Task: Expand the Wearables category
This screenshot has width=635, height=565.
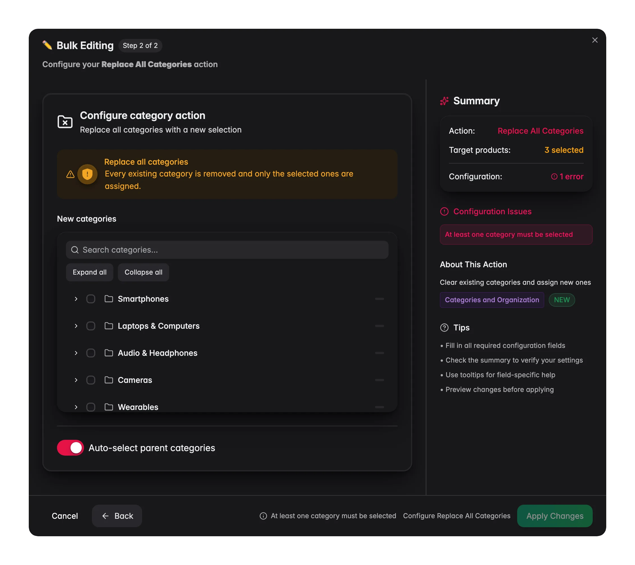Action: coord(76,407)
